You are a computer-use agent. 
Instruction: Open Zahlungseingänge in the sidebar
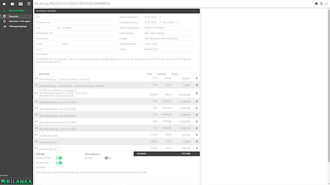[16, 26]
